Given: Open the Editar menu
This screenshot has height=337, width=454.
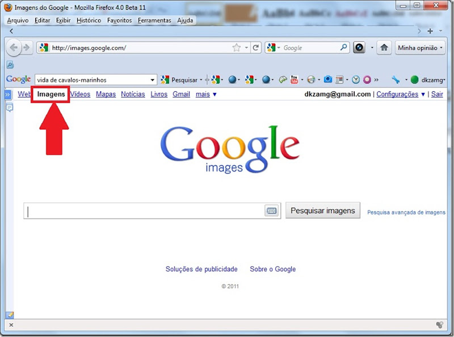Looking at the screenshot, I should (x=42, y=20).
